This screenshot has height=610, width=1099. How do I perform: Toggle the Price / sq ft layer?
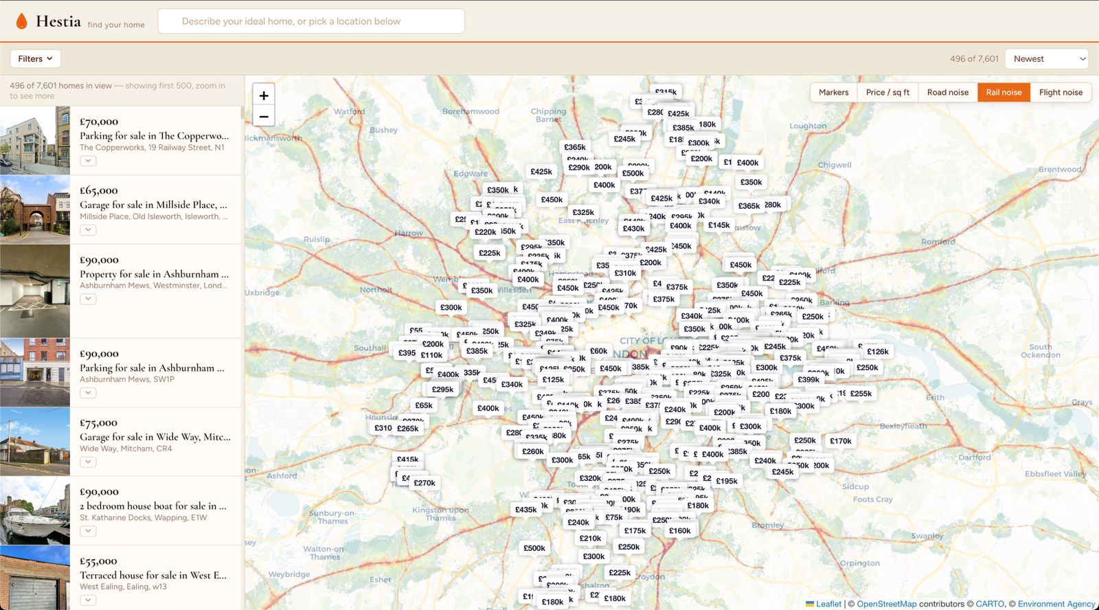(887, 92)
